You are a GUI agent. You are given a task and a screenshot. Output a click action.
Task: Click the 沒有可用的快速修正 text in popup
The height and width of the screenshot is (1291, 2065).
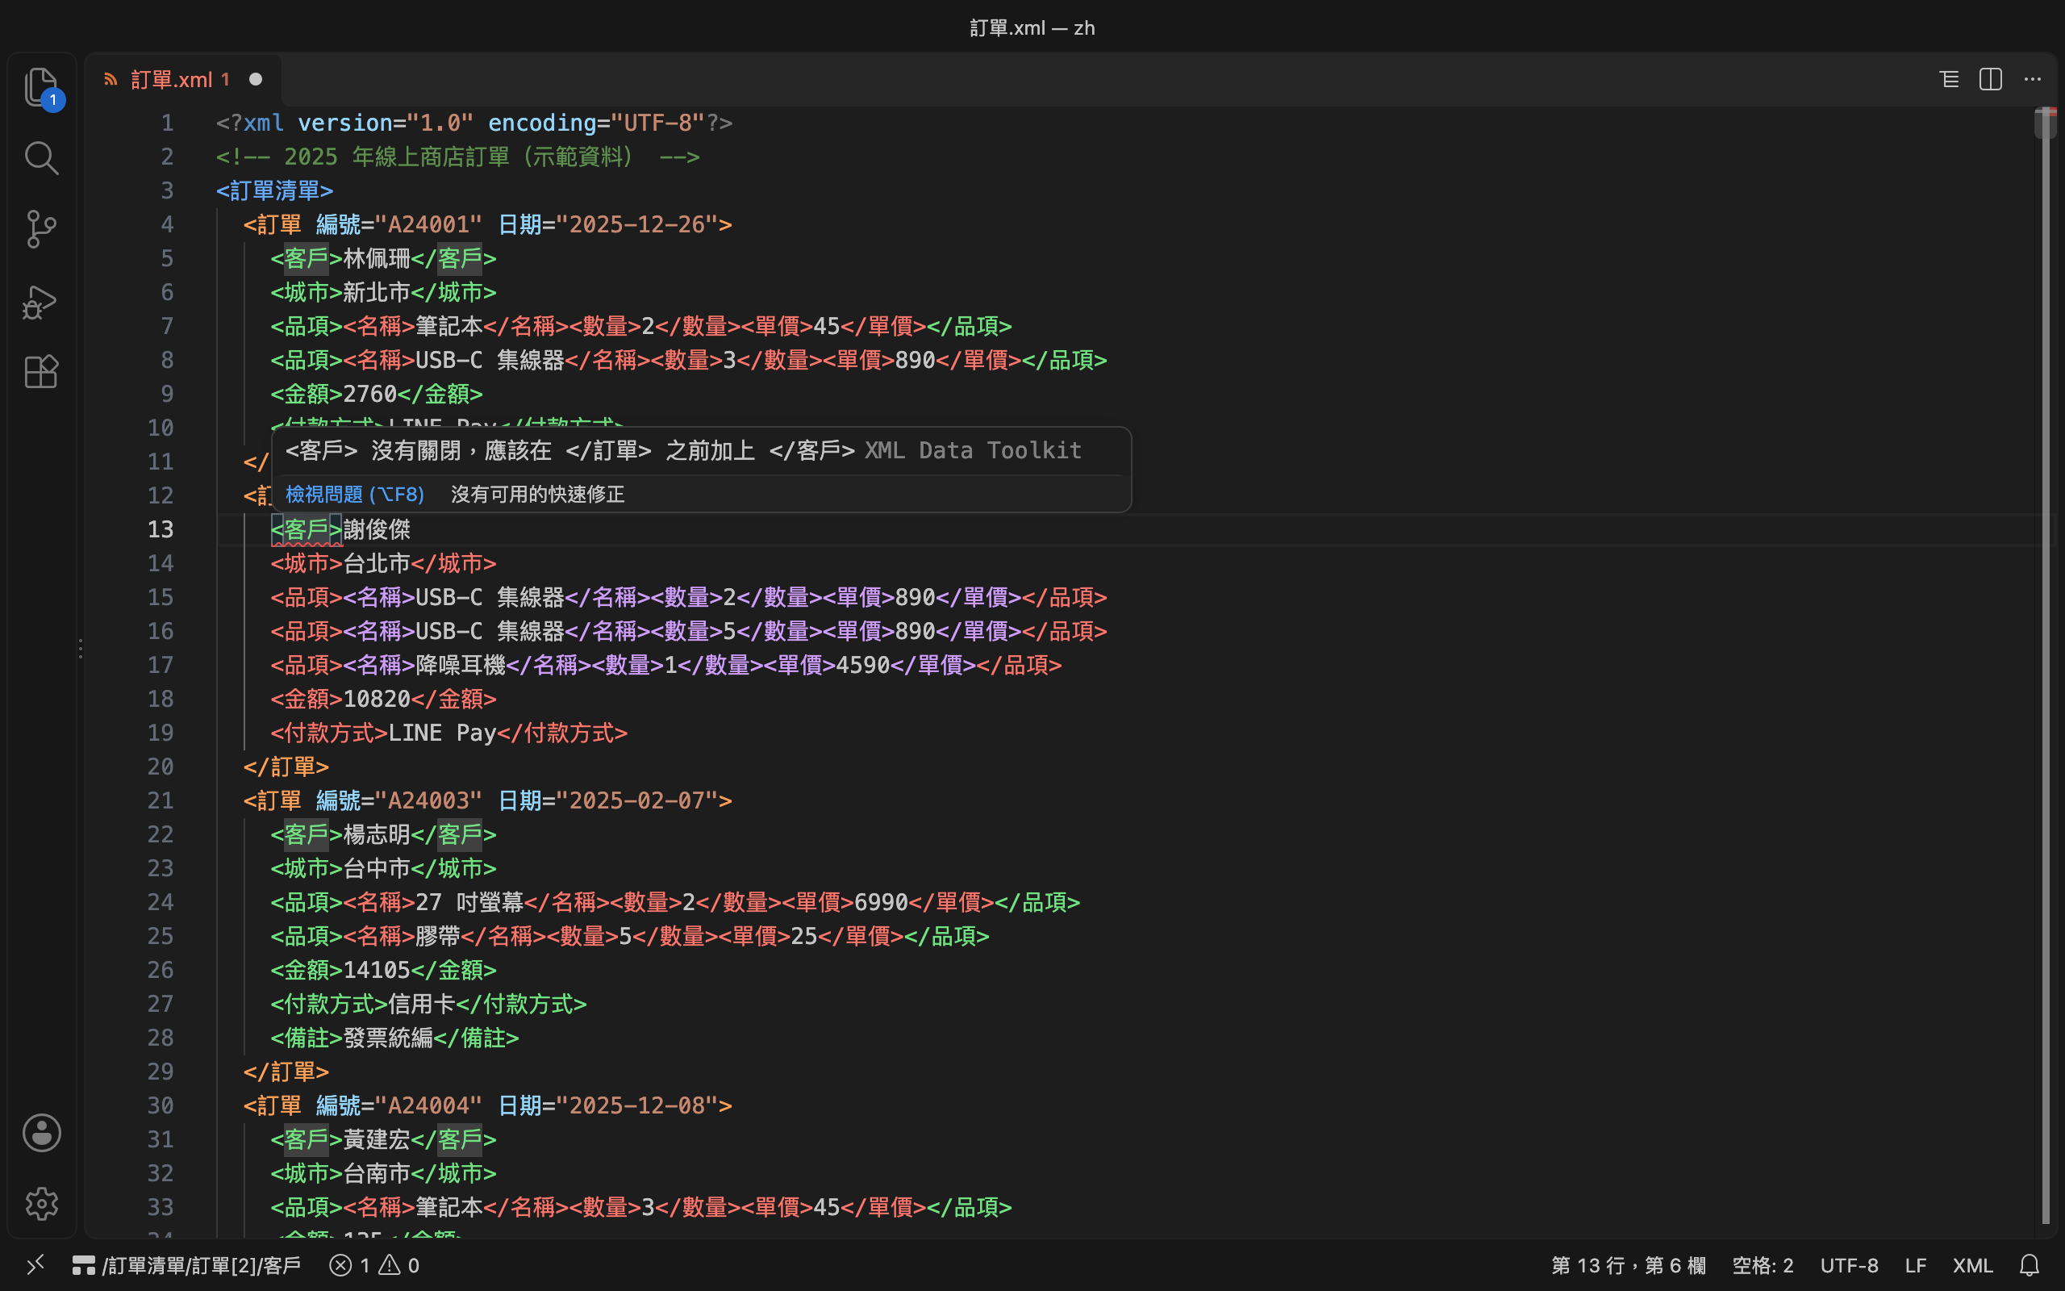[537, 495]
